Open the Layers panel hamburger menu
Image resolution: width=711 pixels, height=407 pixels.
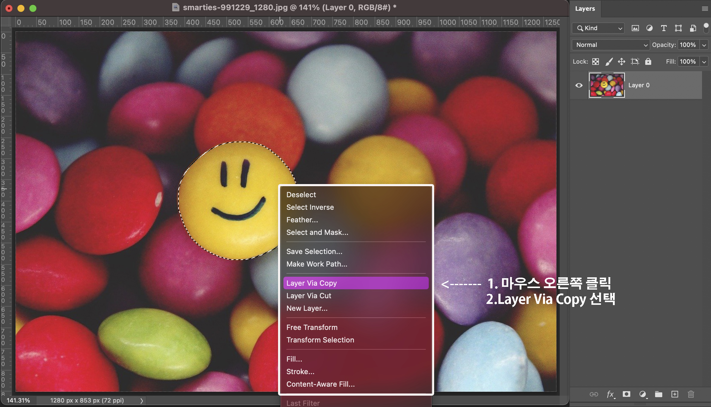coord(705,9)
